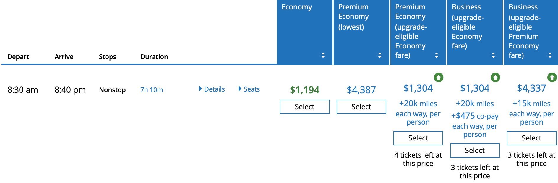Expand the Seats view

(249, 89)
